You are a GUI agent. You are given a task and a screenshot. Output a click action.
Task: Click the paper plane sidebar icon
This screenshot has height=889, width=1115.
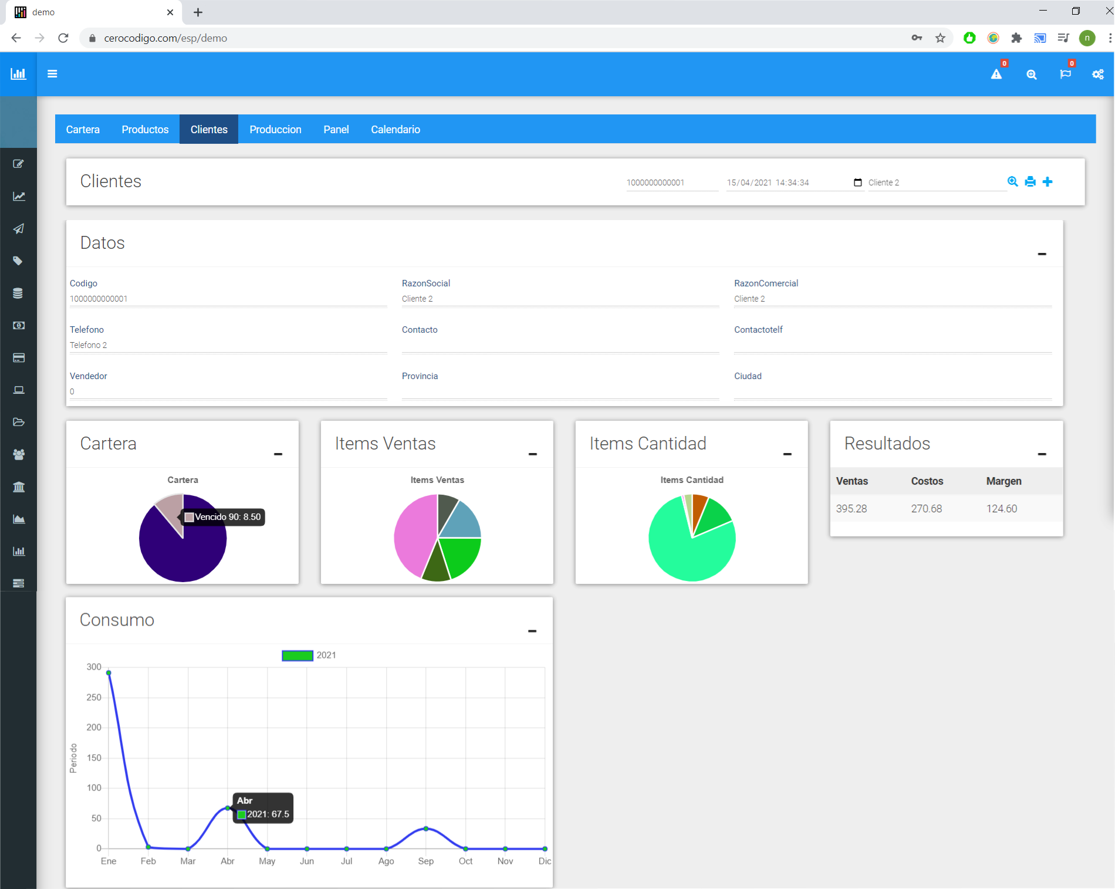tap(19, 229)
